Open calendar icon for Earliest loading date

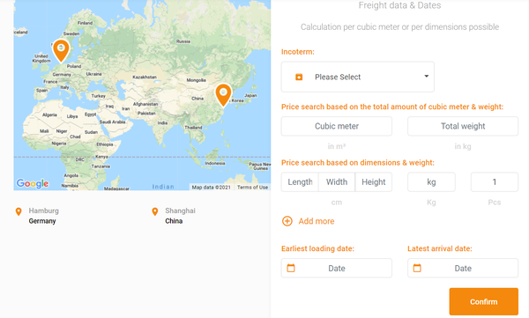pos(291,268)
